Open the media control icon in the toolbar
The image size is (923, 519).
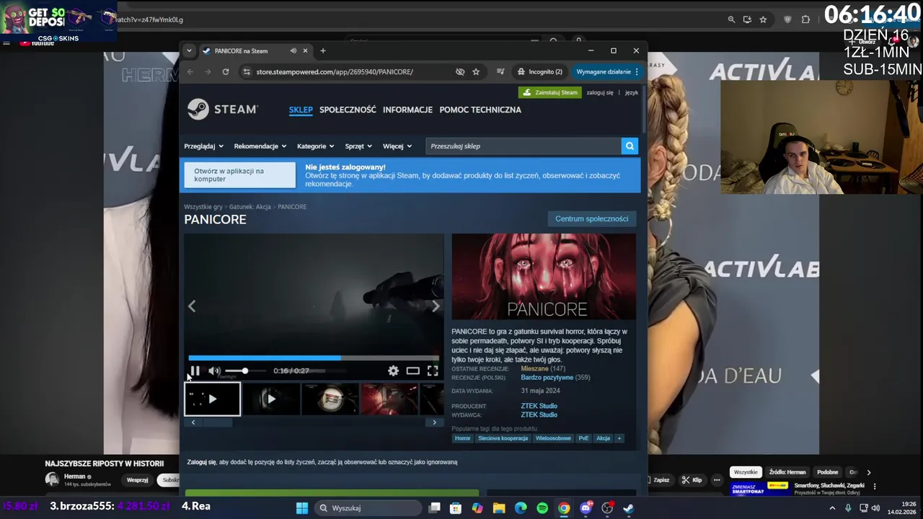[x=500, y=71]
